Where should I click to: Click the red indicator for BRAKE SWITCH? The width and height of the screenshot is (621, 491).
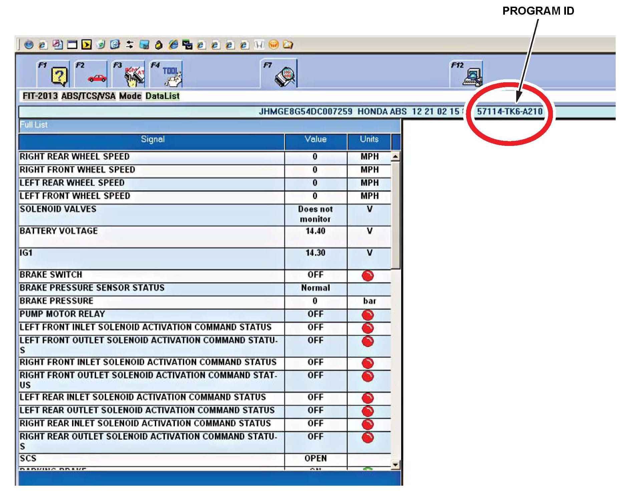point(368,276)
